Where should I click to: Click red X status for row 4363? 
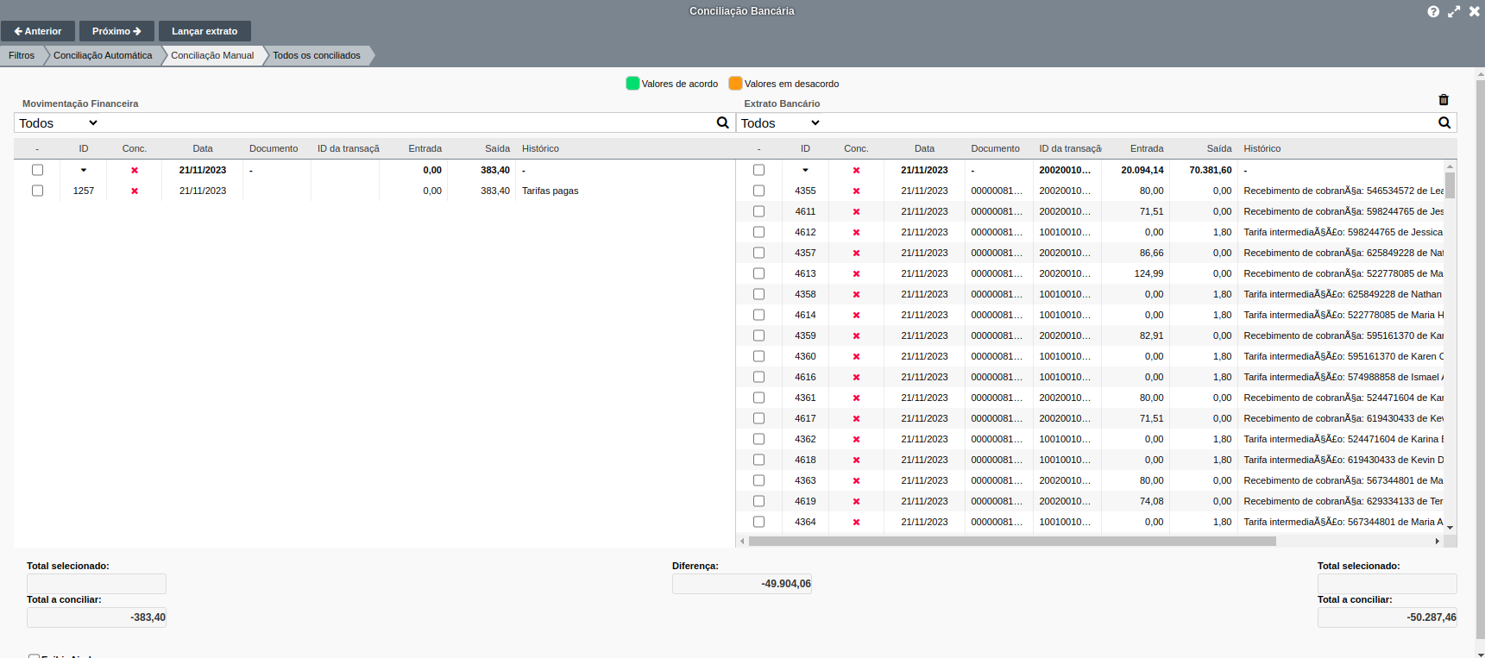(856, 480)
